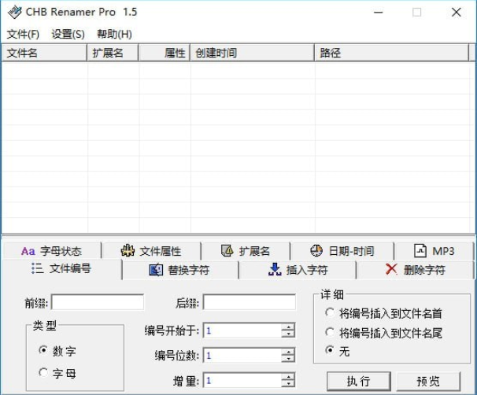
Task: Choose 将编号插入到文件名首 option
Action: 330,312
